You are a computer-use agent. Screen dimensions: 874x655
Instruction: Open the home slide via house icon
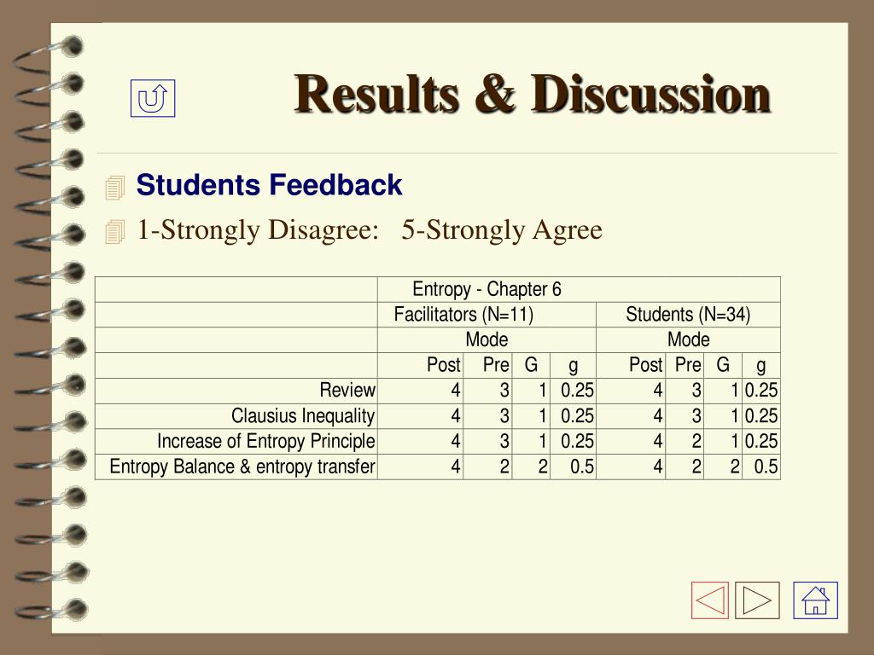815,600
